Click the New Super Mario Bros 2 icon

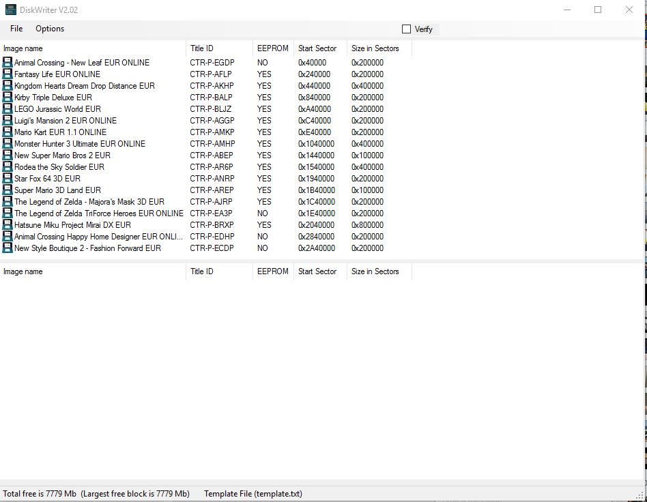8,155
